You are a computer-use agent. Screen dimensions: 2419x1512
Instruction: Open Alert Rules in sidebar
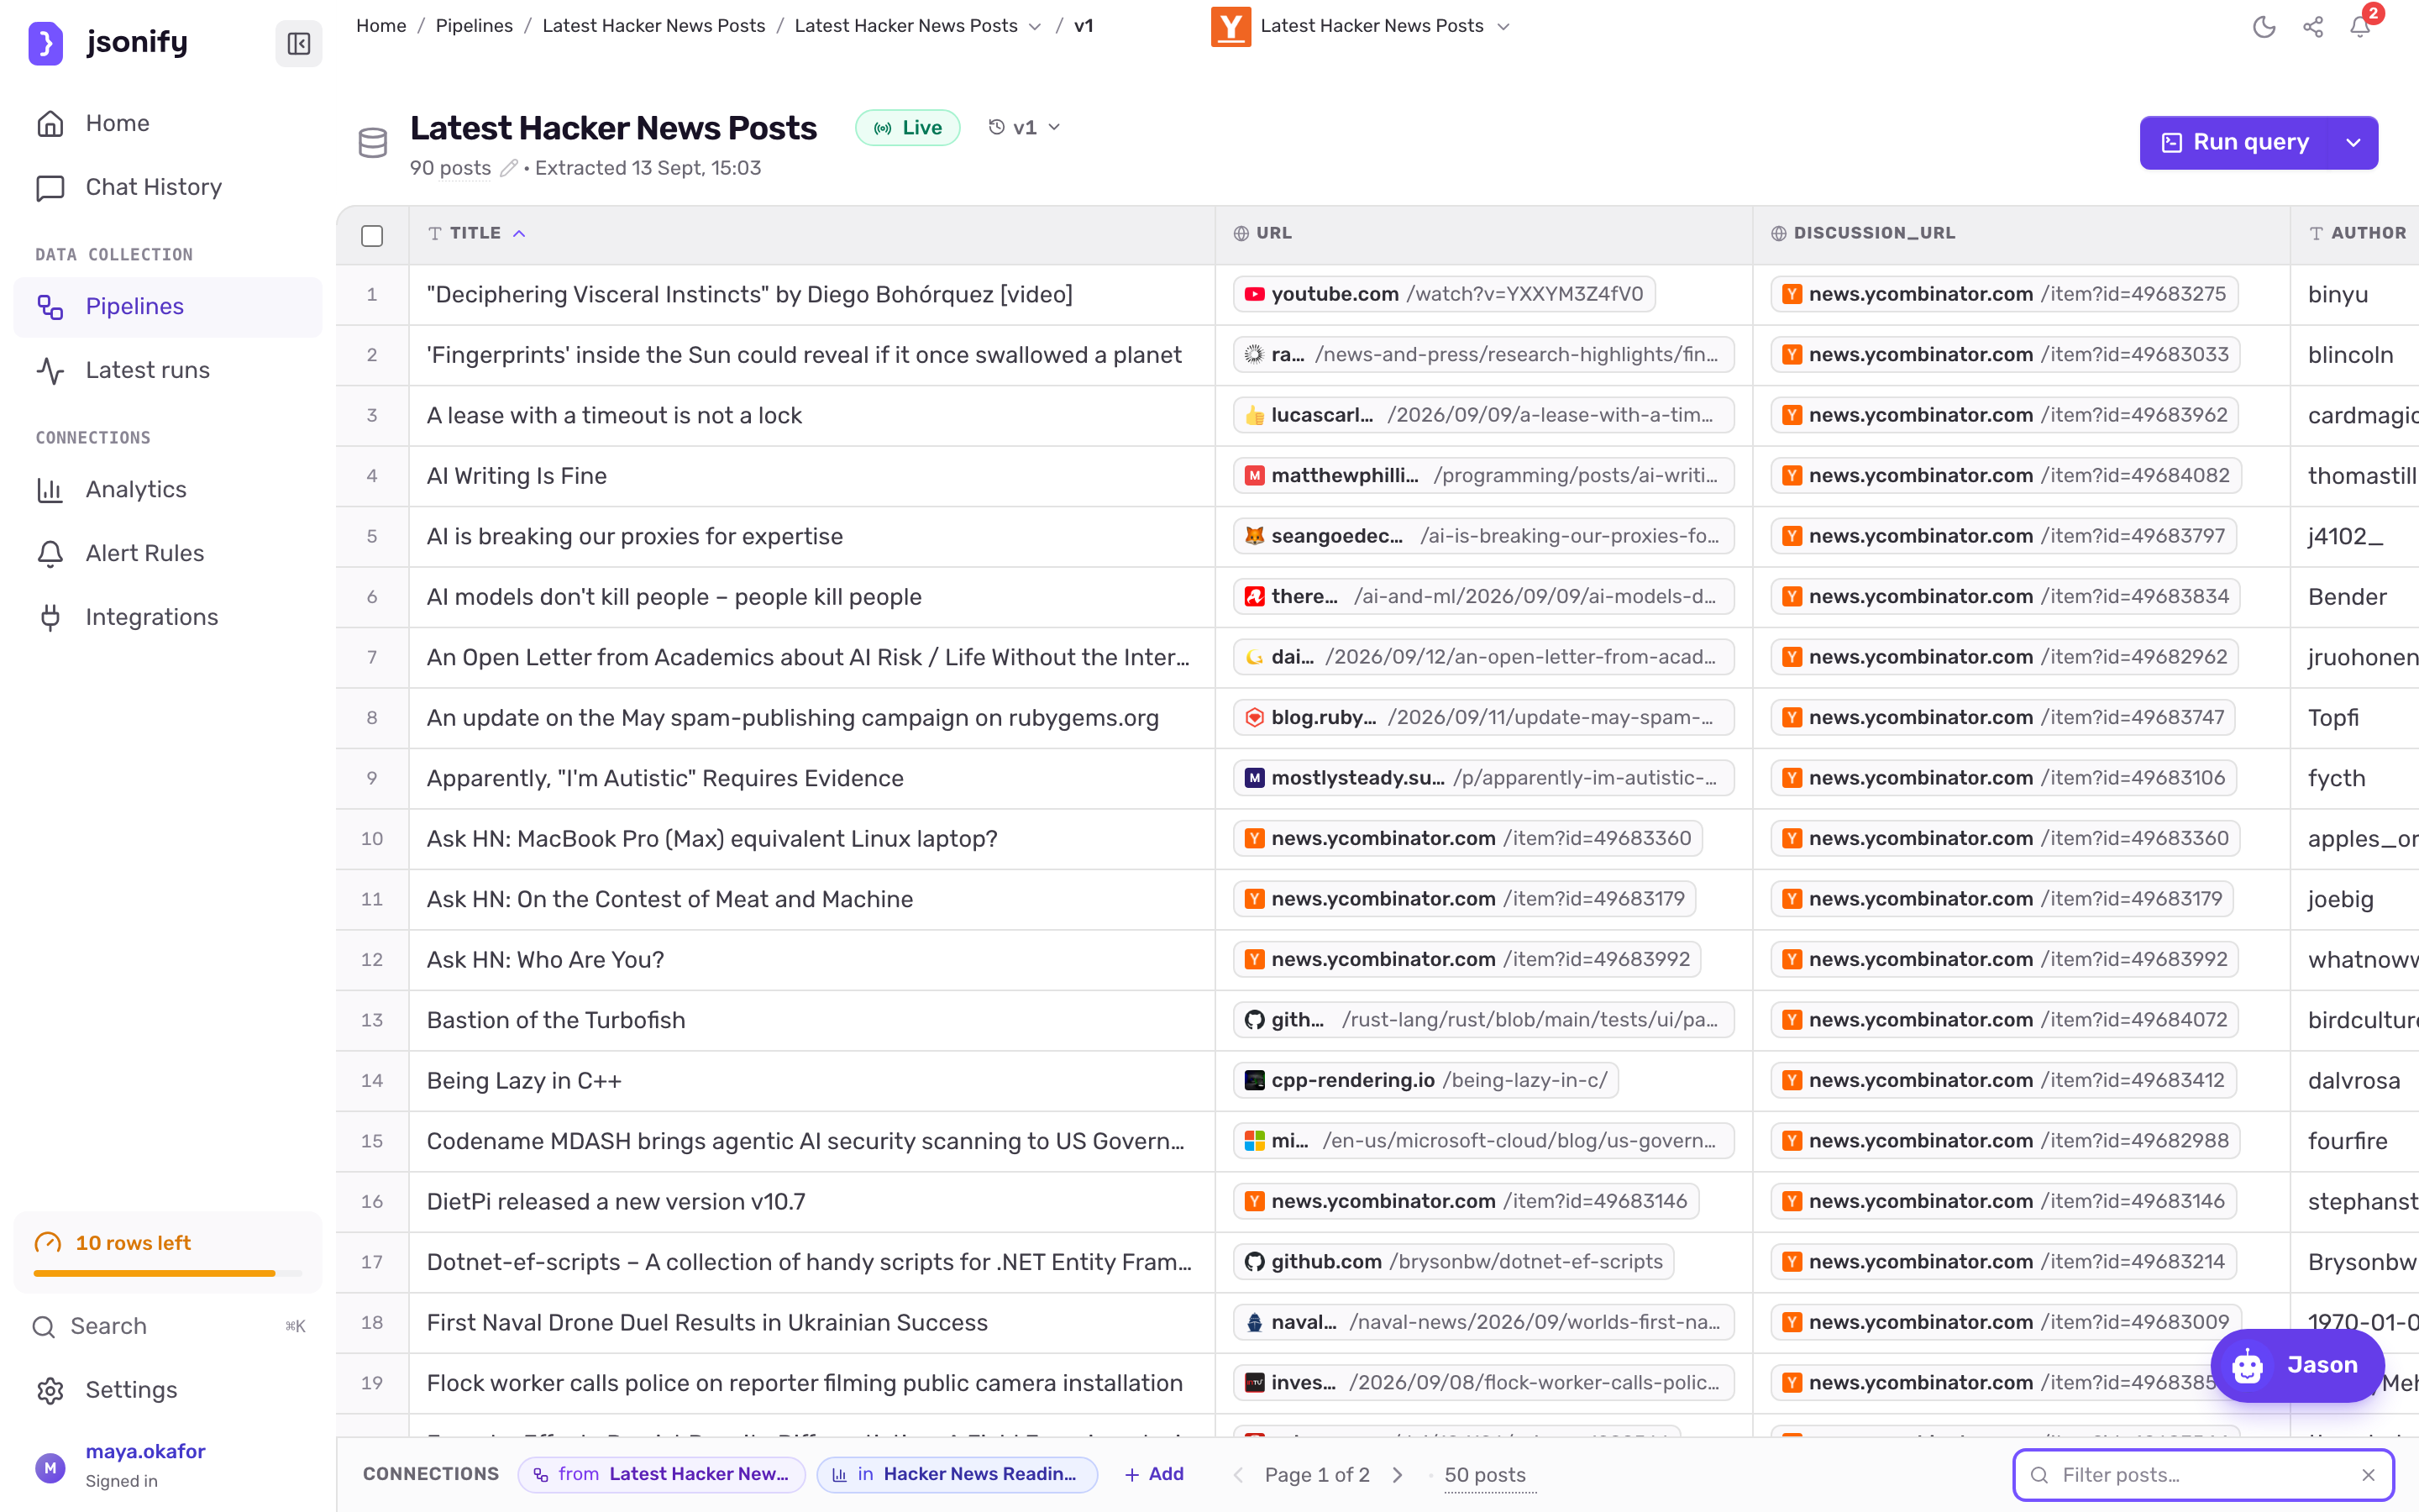coord(168,553)
